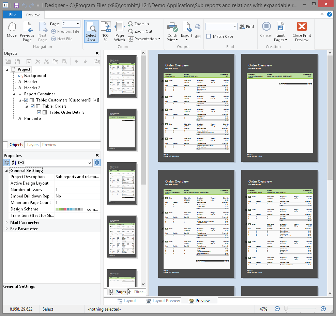Fit preview to Page Width
The width and height of the screenshot is (336, 316).
point(120,31)
